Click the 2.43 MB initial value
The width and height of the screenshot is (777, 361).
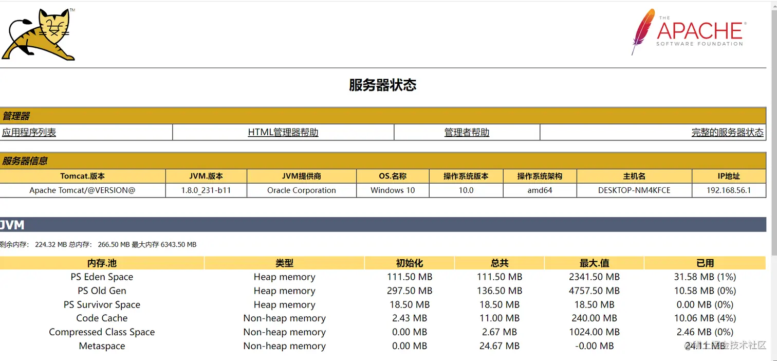410,318
